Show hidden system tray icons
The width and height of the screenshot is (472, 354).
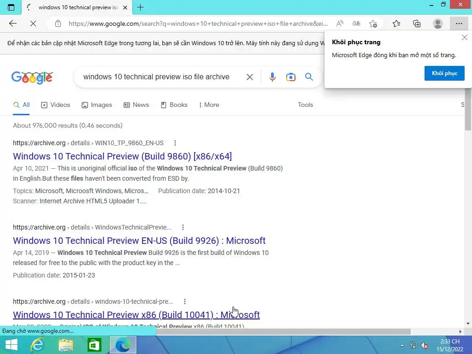[402, 345]
